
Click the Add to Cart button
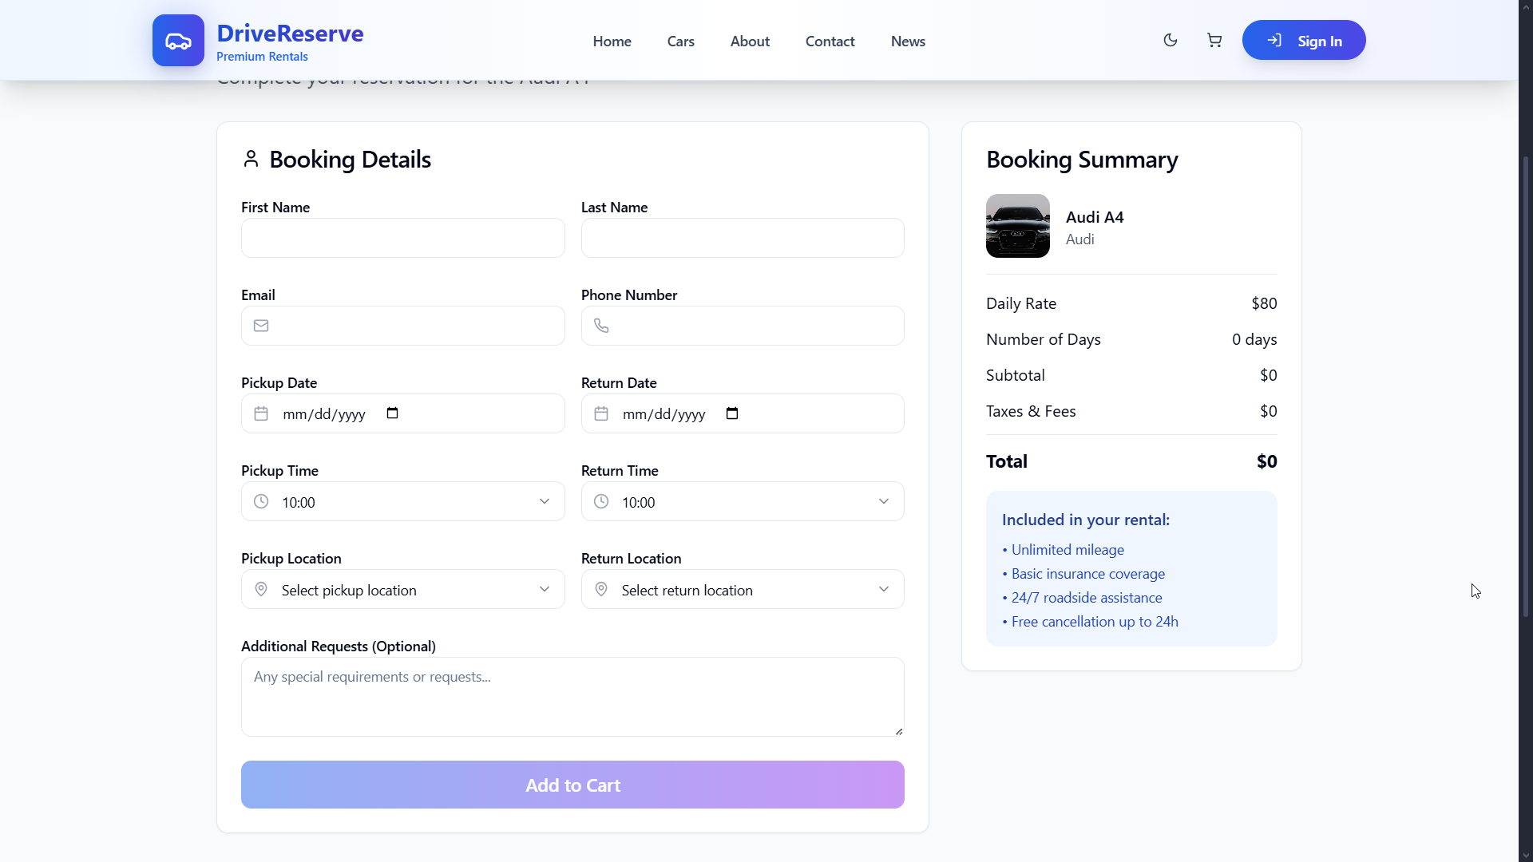coord(572,785)
